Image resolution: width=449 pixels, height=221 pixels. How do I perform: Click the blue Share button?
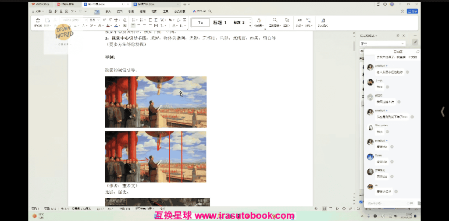pyautogui.click(x=413, y=11)
